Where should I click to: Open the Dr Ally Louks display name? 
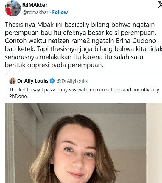[33, 81]
